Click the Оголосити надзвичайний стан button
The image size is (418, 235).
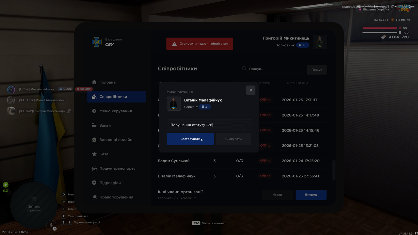click(x=200, y=43)
